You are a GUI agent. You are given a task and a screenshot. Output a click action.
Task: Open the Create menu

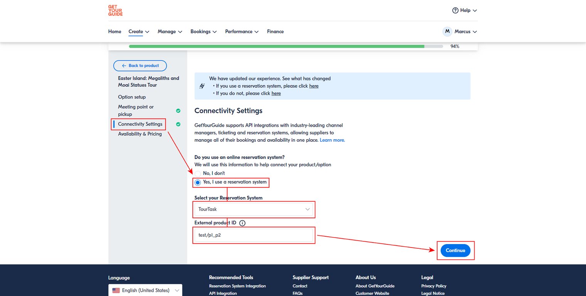tap(139, 32)
